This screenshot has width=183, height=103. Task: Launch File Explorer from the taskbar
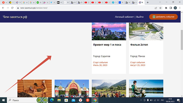coord(59,100)
